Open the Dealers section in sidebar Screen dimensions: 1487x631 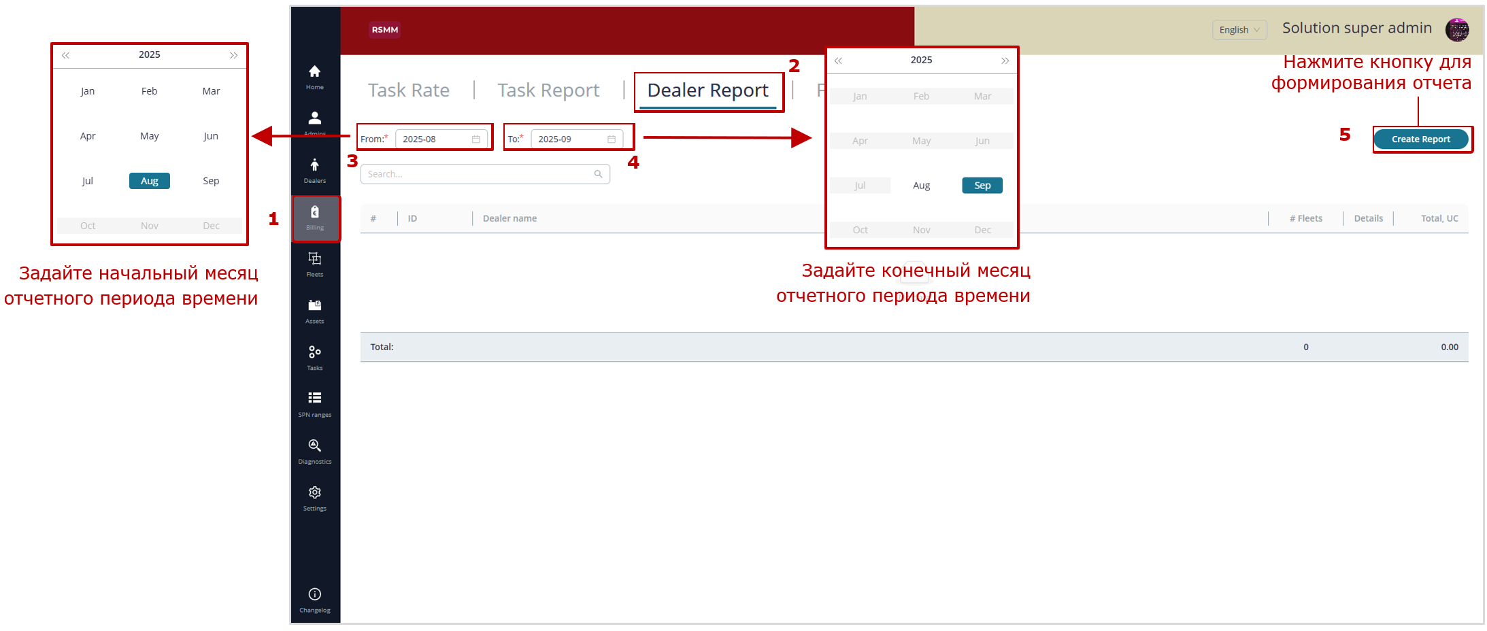point(314,170)
